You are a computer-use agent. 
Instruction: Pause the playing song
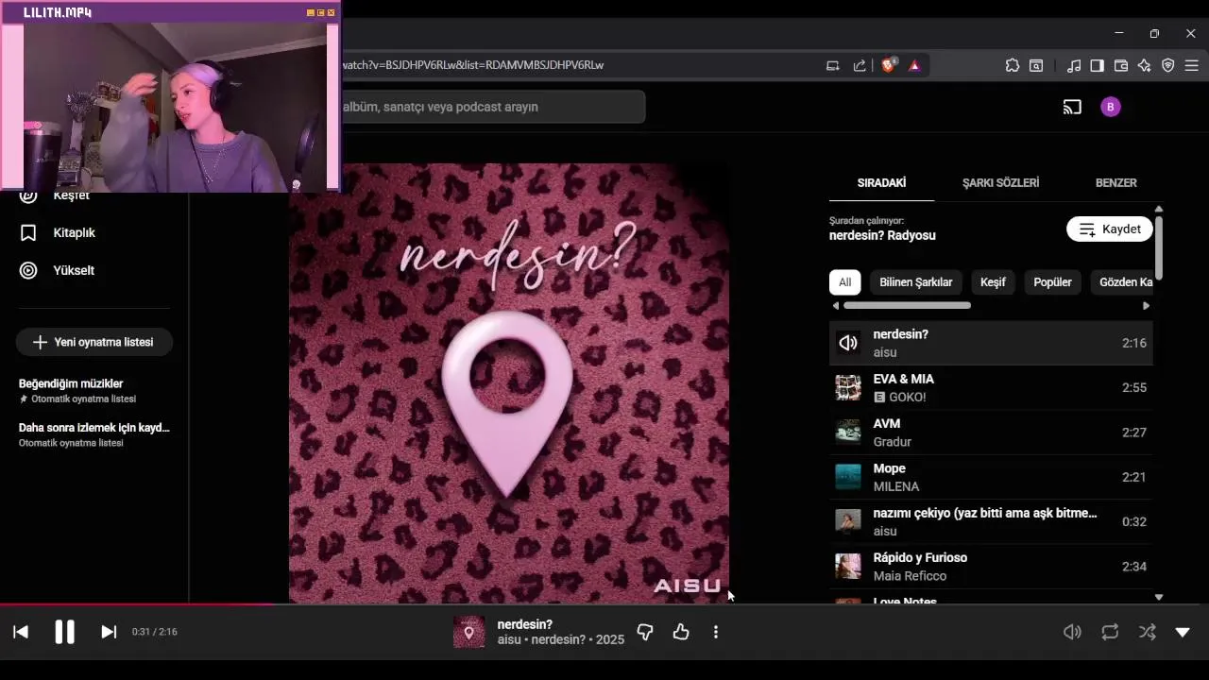tap(64, 632)
